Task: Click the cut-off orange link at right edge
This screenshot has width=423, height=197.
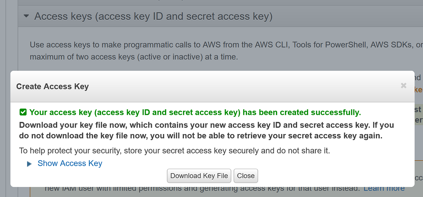Action: [x=418, y=90]
